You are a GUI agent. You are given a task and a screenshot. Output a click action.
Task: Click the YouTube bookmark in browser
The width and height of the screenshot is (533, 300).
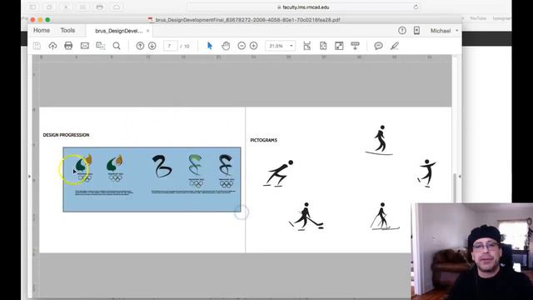click(x=478, y=18)
